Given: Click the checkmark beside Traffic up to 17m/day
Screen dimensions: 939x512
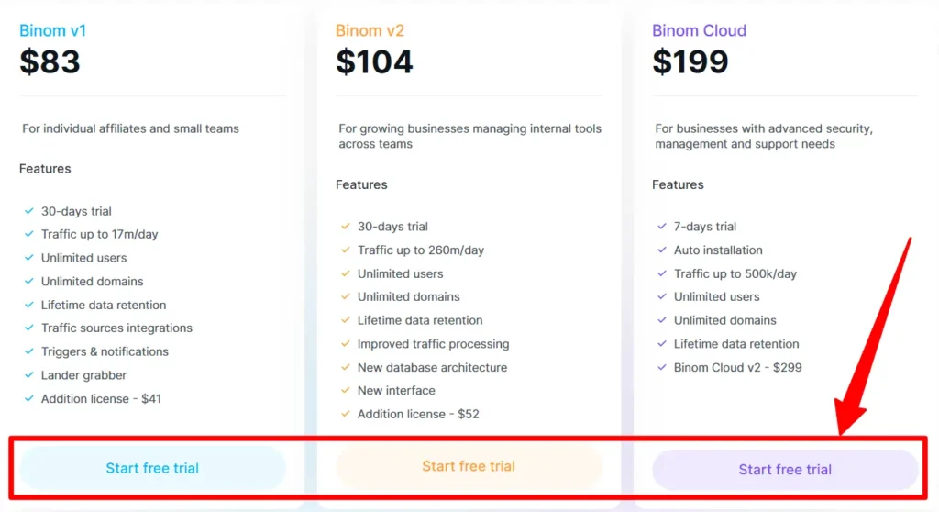Looking at the screenshot, I should pyautogui.click(x=29, y=235).
